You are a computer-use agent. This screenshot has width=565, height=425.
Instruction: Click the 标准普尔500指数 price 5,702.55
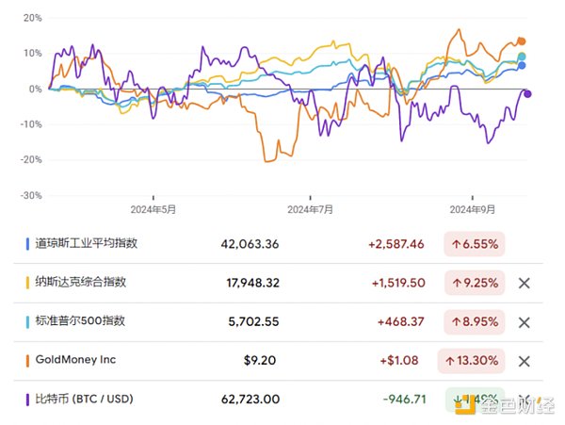pos(249,321)
